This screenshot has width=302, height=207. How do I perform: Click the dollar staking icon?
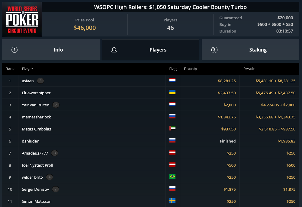click(214, 50)
